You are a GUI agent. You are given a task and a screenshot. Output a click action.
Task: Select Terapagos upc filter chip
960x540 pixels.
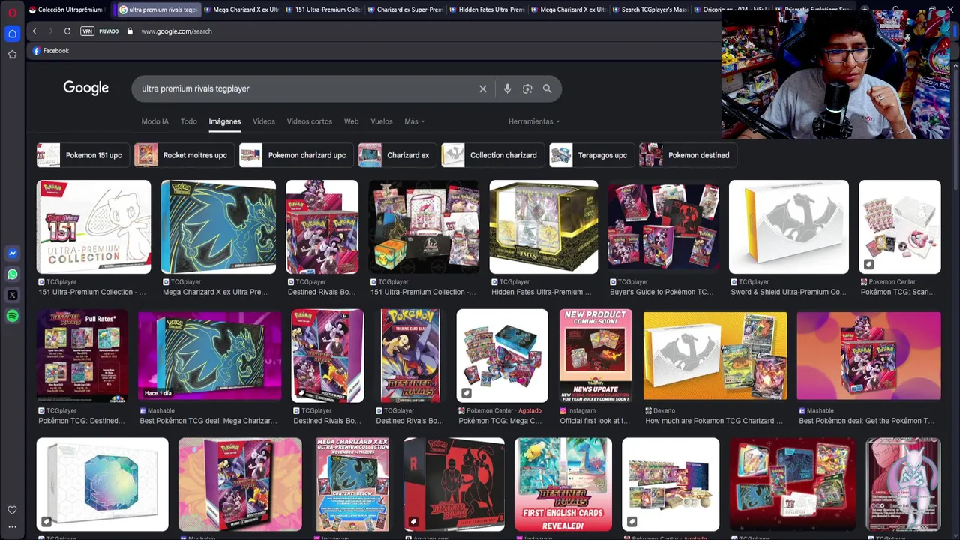click(592, 155)
